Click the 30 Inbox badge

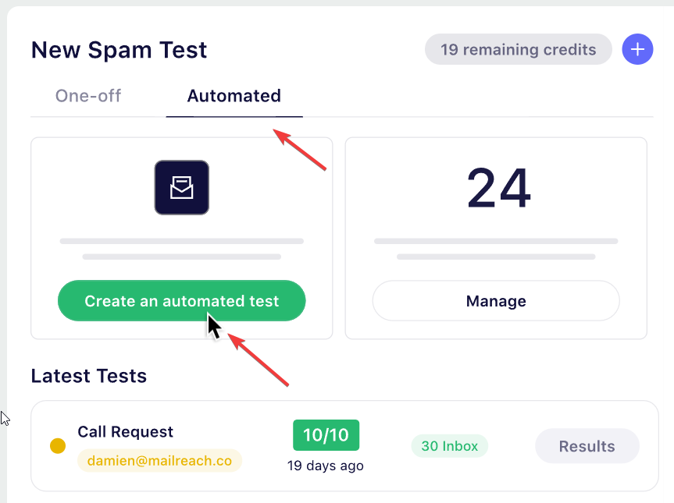pyautogui.click(x=449, y=446)
